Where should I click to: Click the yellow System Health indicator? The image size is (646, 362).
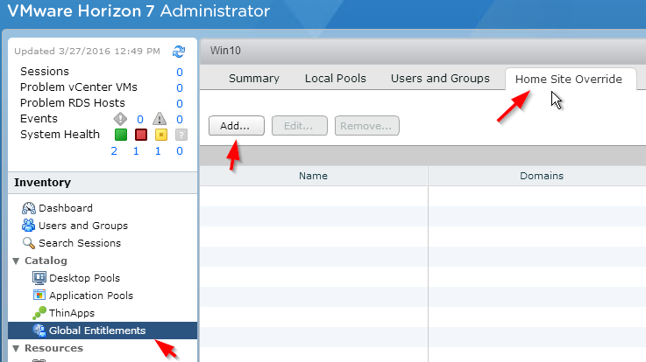tap(161, 135)
